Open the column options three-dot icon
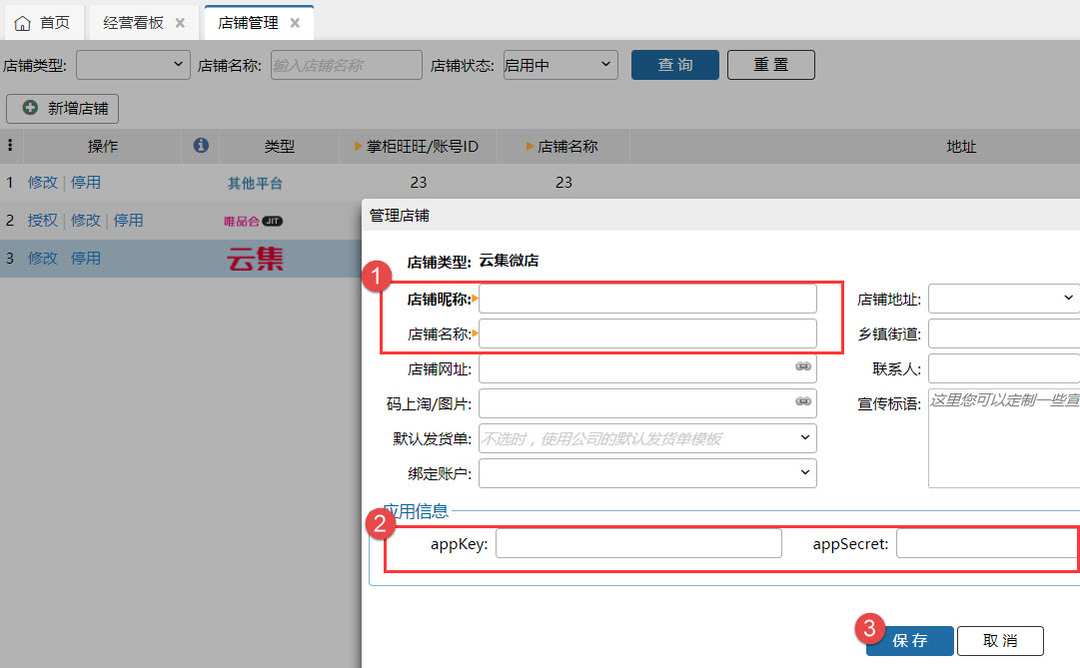The height and width of the screenshot is (668, 1080). (x=10, y=146)
